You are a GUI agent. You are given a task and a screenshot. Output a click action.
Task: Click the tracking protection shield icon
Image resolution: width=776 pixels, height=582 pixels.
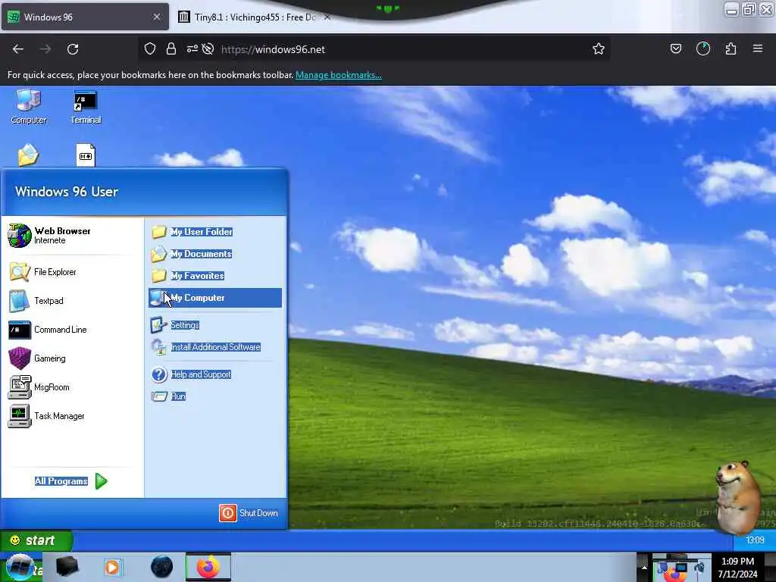(x=150, y=48)
